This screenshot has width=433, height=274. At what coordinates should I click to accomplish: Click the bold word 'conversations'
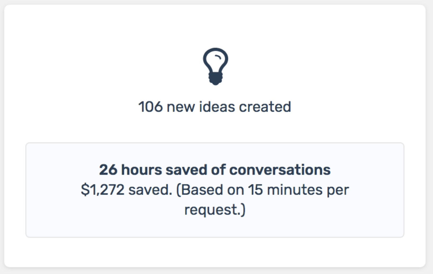pyautogui.click(x=280, y=170)
